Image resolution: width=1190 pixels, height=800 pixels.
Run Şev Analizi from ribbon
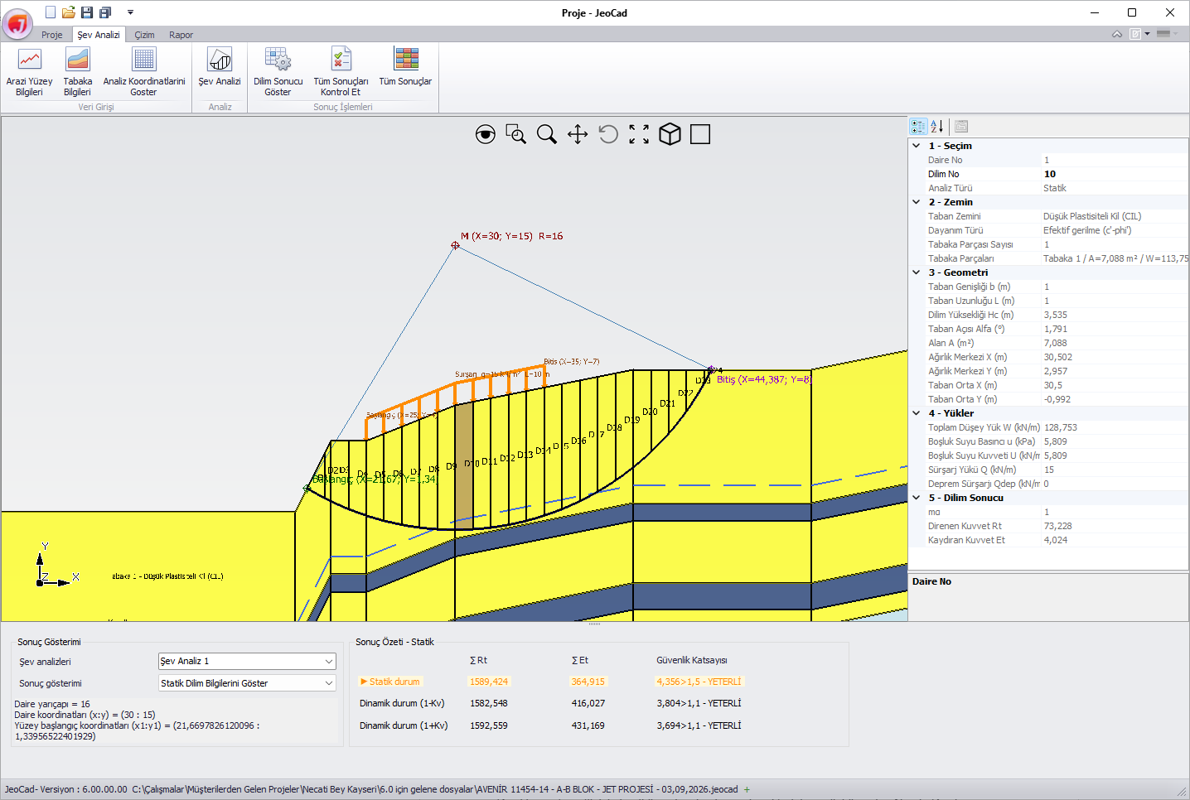pos(220,67)
